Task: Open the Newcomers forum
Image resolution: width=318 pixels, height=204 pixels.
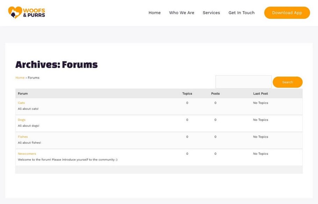Action: [x=27, y=153]
